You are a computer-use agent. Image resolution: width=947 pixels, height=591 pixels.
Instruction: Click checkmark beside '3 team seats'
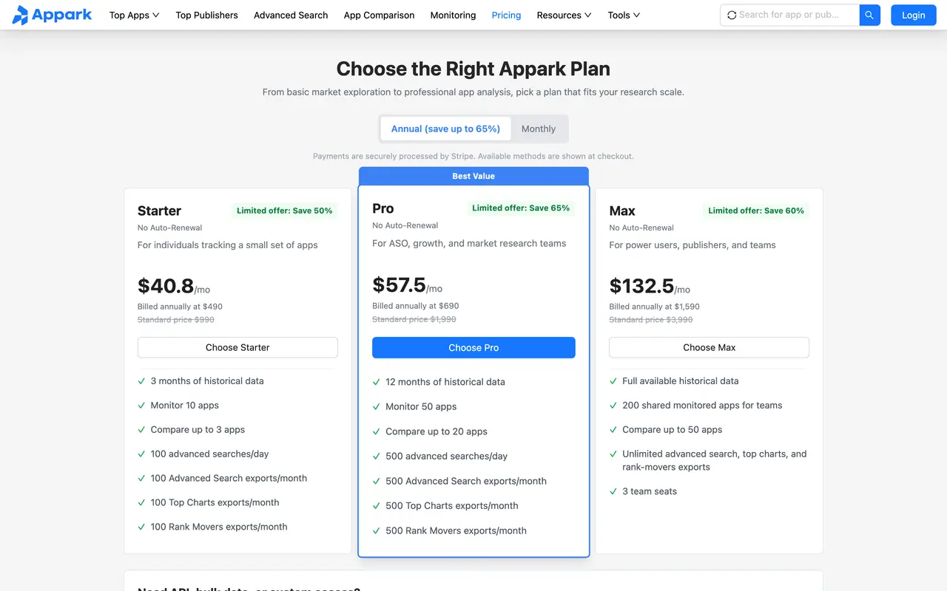click(613, 491)
